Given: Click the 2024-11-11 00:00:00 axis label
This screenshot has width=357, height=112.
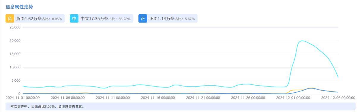Looking at the screenshot, I should click(113, 97).
